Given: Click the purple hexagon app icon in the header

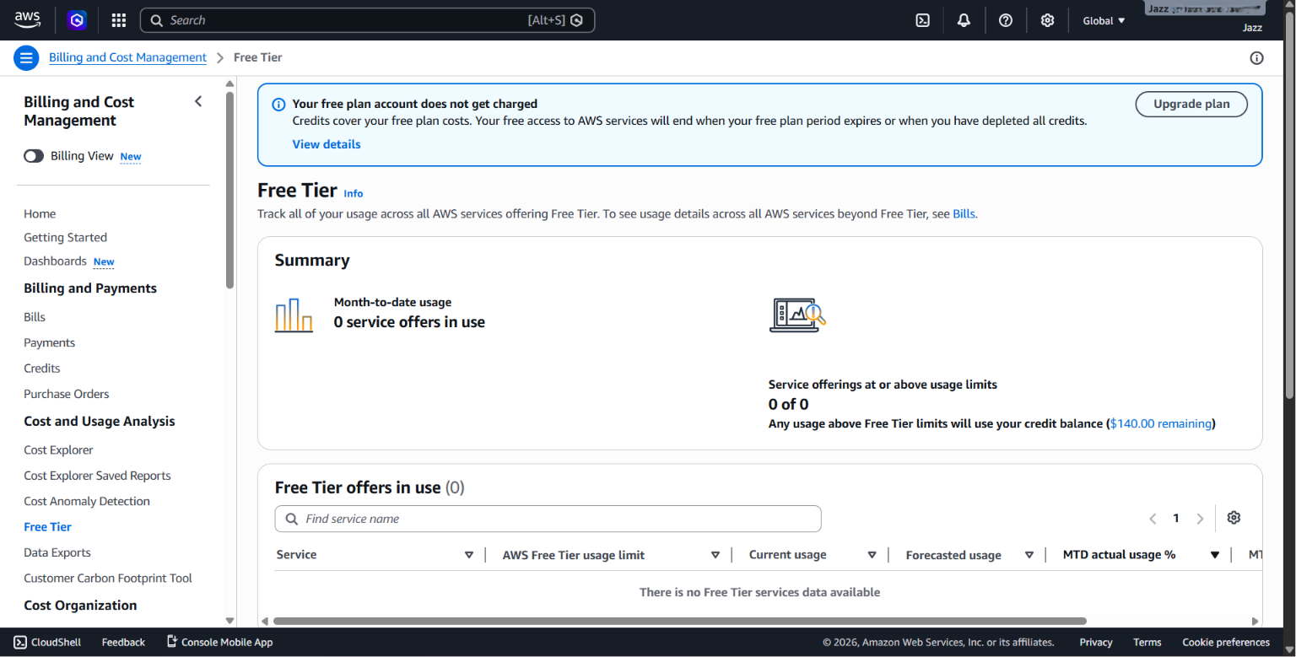Looking at the screenshot, I should (x=77, y=20).
